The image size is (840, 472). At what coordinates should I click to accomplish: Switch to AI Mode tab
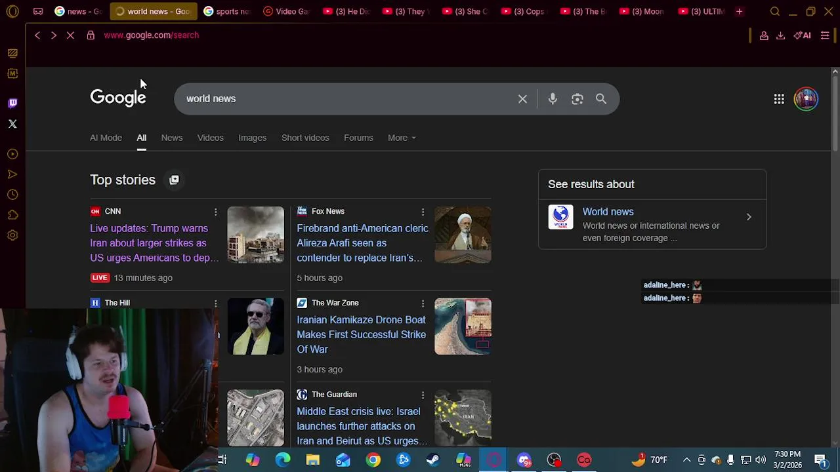click(x=106, y=138)
